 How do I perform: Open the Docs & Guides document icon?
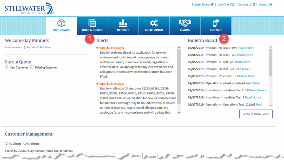click(92, 23)
